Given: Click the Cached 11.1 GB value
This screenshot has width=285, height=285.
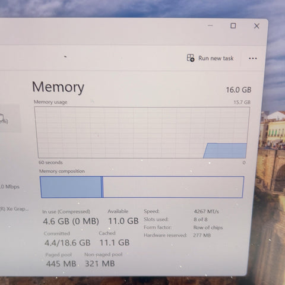Looking at the screenshot, I should tap(115, 242).
